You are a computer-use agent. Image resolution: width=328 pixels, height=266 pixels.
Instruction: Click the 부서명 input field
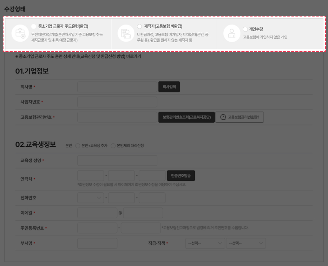click(x=97, y=243)
